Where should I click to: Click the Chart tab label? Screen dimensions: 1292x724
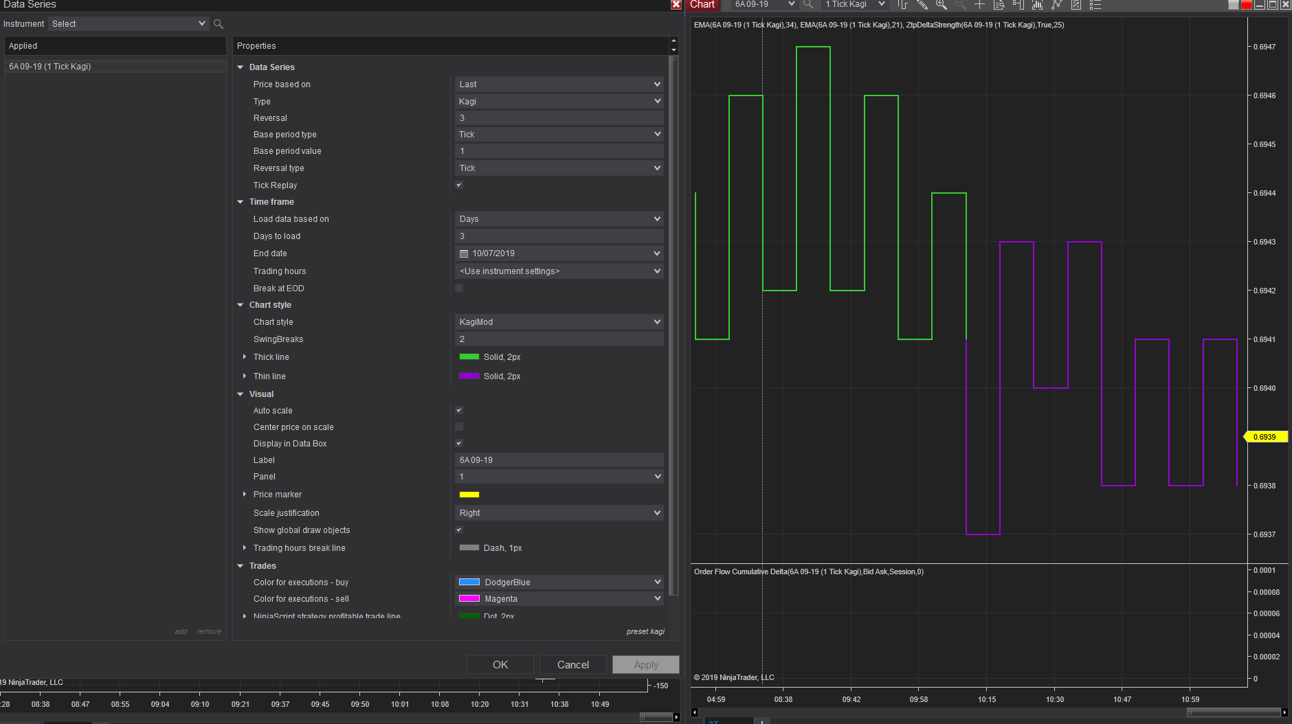pos(702,5)
